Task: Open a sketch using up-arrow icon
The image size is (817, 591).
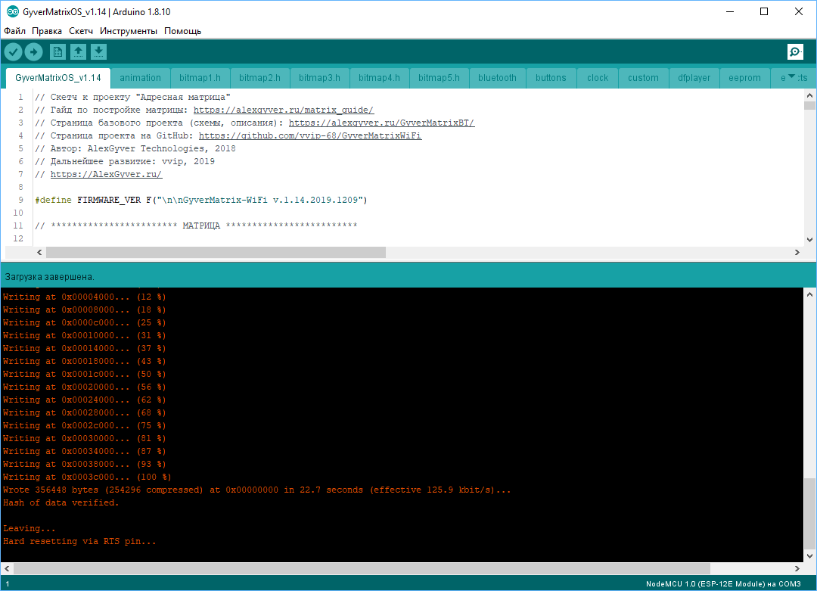Action: coord(78,51)
